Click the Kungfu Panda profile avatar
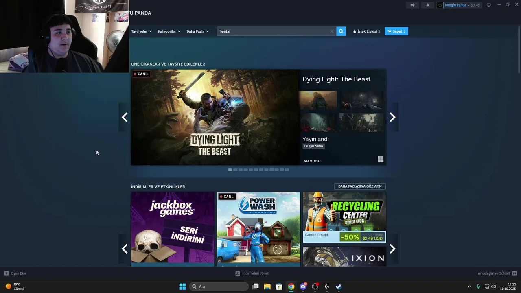Image resolution: width=521 pixels, height=293 pixels. point(440,5)
